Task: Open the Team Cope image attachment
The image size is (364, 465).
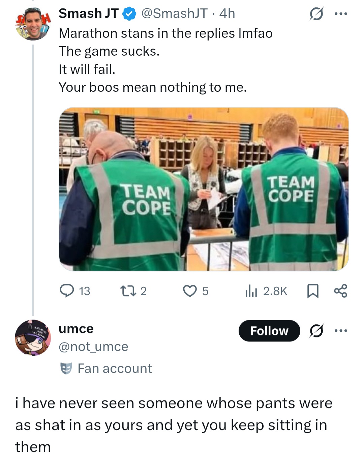Action: pos(204,189)
